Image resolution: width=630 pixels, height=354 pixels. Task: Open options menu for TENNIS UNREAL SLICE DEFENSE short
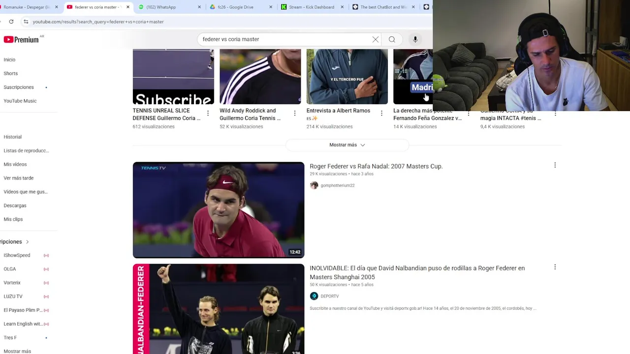208,114
